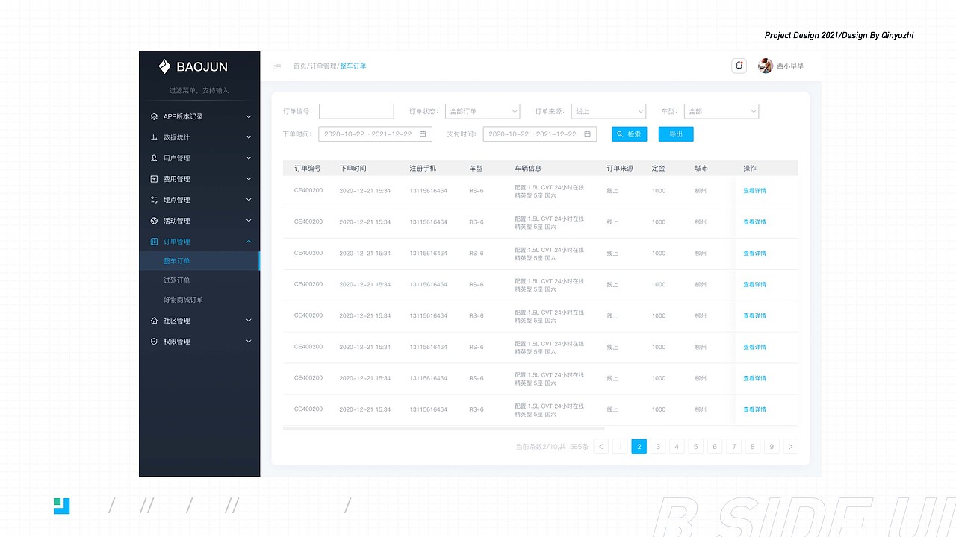Click the 费用管理 sidebar icon
The height and width of the screenshot is (537, 956).
pos(154,179)
